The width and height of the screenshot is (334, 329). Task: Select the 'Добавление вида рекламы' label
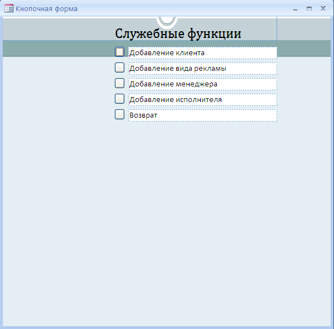[202, 69]
